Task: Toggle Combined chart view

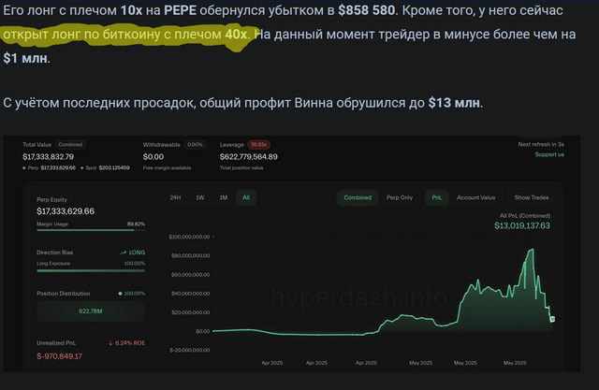Action: pos(358,197)
